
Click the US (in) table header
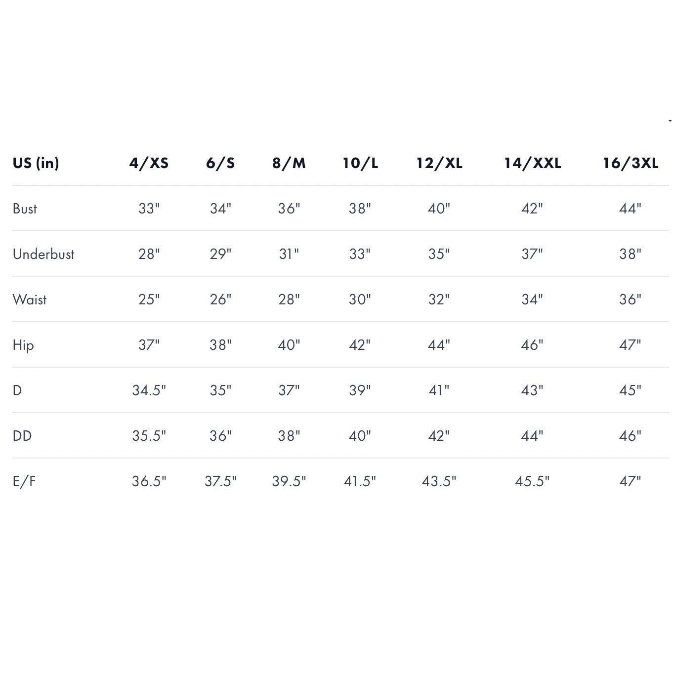click(x=36, y=163)
